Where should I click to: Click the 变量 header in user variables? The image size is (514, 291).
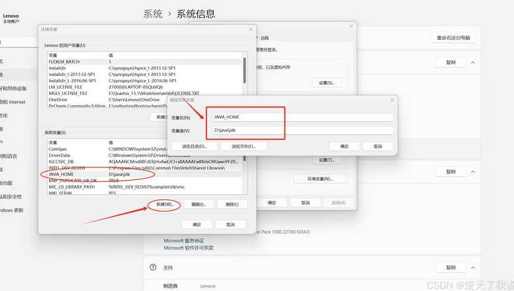pos(53,55)
